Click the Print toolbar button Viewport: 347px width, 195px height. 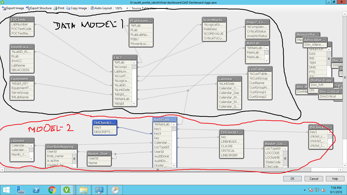59,8
